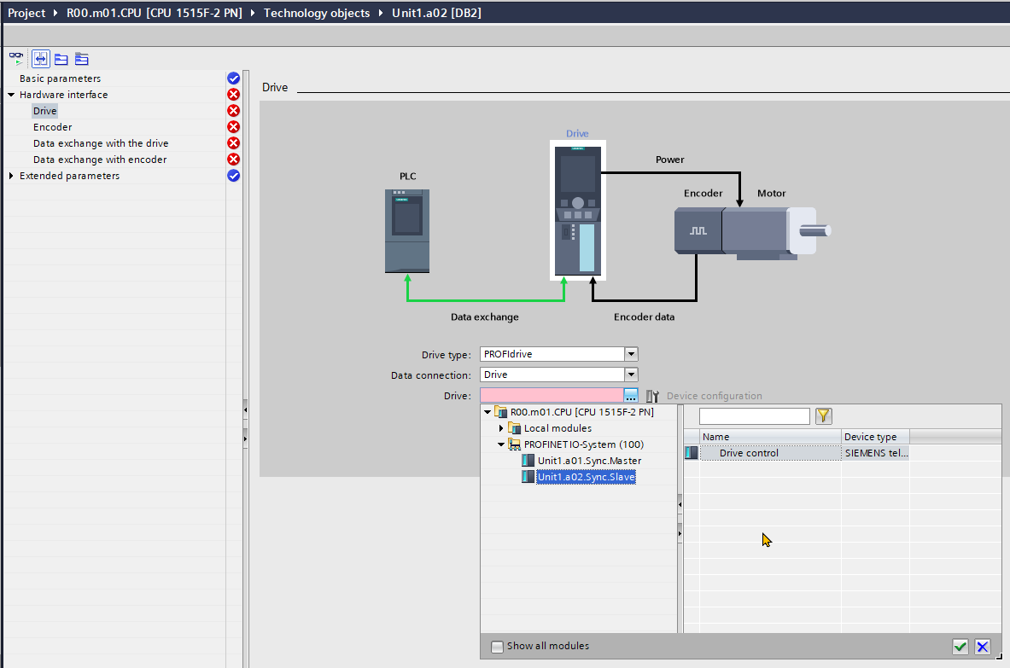Click the red error icon beside Drive
The image size is (1010, 668).
tap(233, 111)
